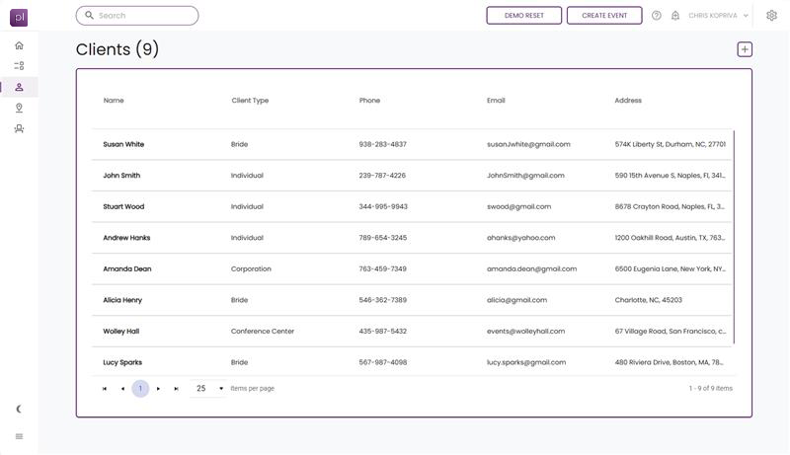Add a new client with plus icon
790x455 pixels.
(745, 49)
